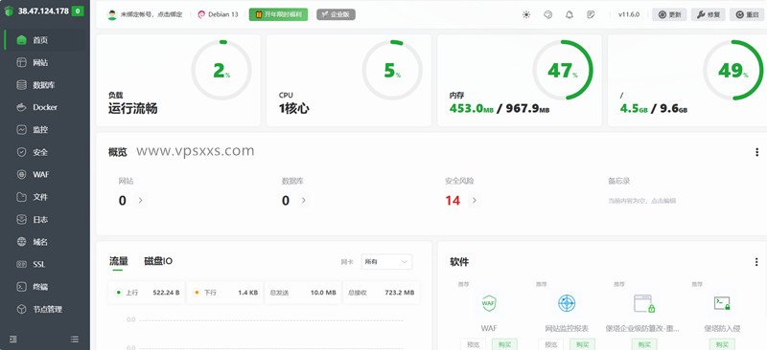
Task: Click the 终端 terminal icon in sidebar
Action: coord(21,287)
